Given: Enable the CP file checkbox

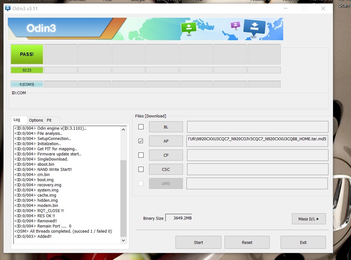Looking at the screenshot, I should [x=141, y=155].
